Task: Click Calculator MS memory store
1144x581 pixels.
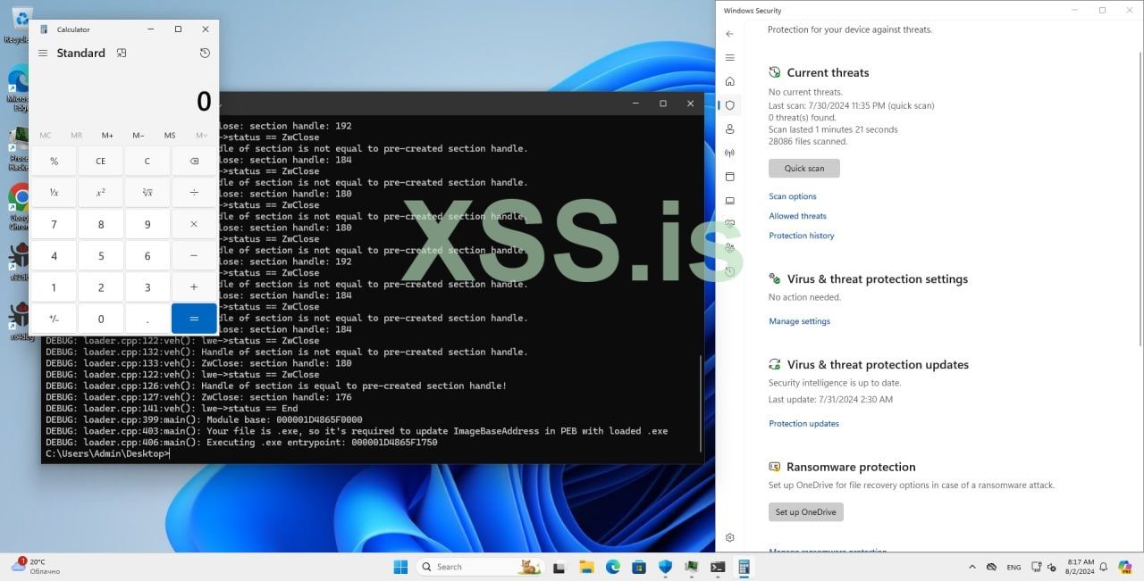Action: [170, 136]
